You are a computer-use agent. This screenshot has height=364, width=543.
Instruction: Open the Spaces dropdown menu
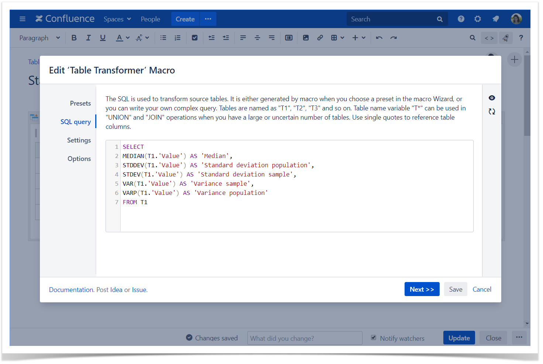coord(117,19)
